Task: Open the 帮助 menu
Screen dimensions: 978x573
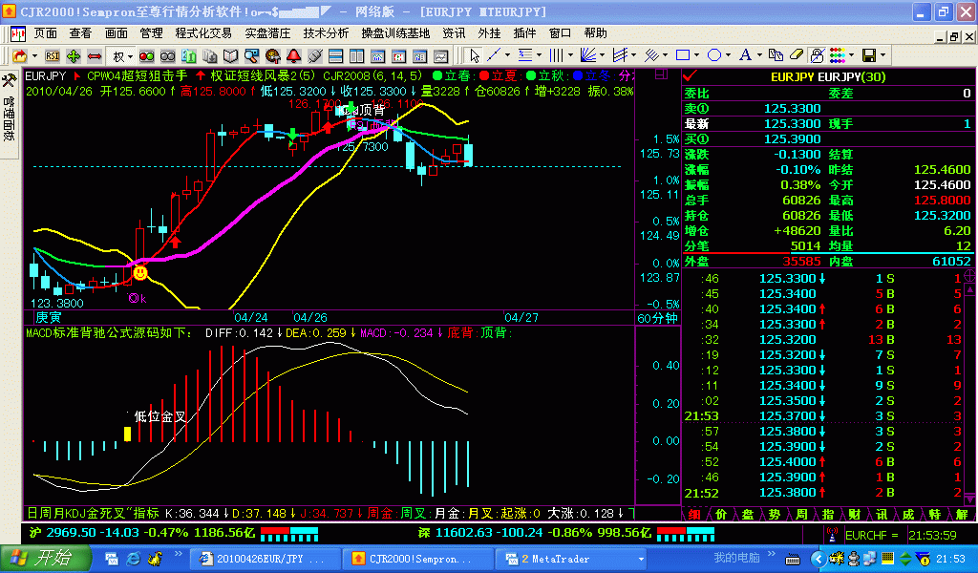Action: (596, 33)
